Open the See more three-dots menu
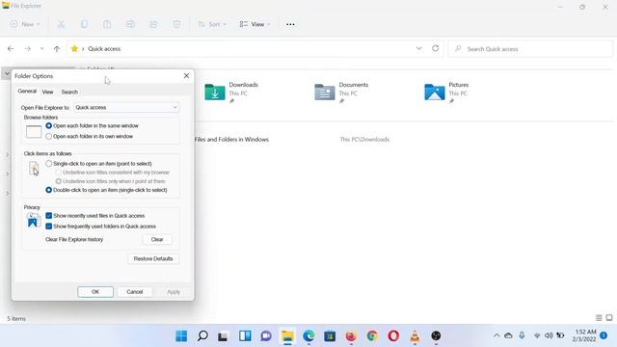This screenshot has height=347, width=617. (290, 24)
